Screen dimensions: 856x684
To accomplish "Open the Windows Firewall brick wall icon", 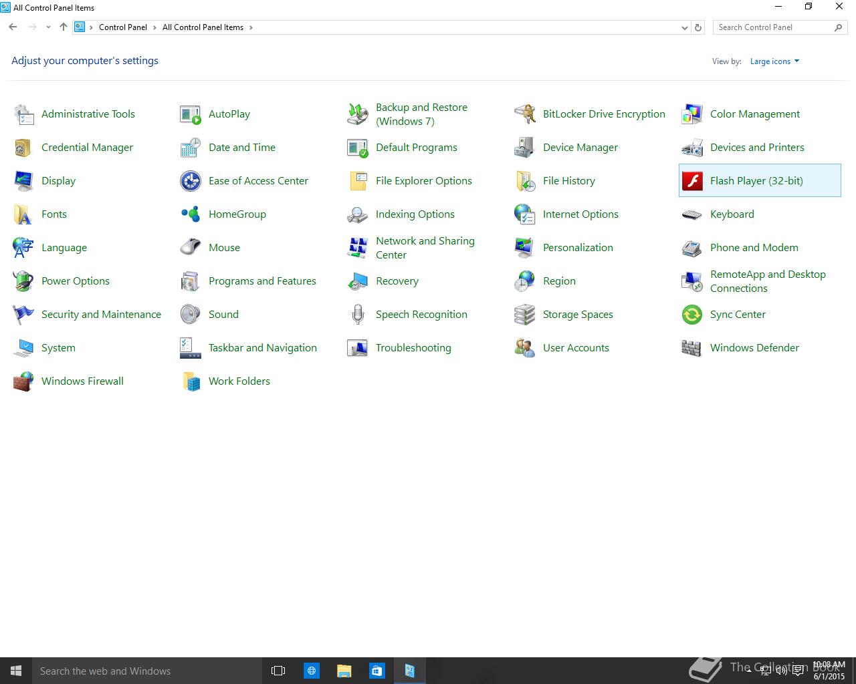I will (23, 381).
